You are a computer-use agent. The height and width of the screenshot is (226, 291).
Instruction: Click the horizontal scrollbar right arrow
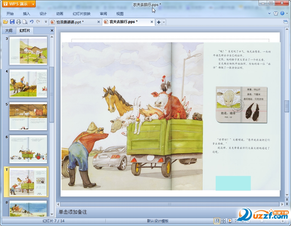282,204
